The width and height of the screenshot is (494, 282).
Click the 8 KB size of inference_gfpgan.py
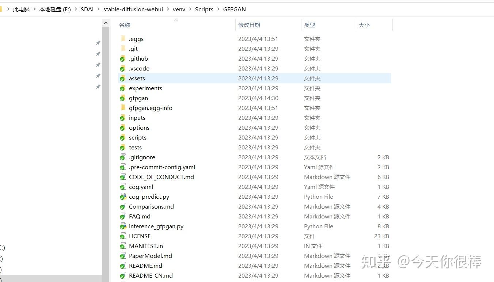coord(383,226)
